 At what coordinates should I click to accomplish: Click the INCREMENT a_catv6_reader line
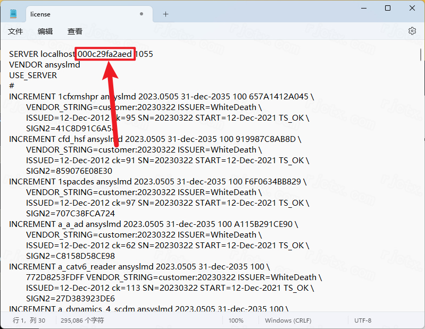pos(139,267)
